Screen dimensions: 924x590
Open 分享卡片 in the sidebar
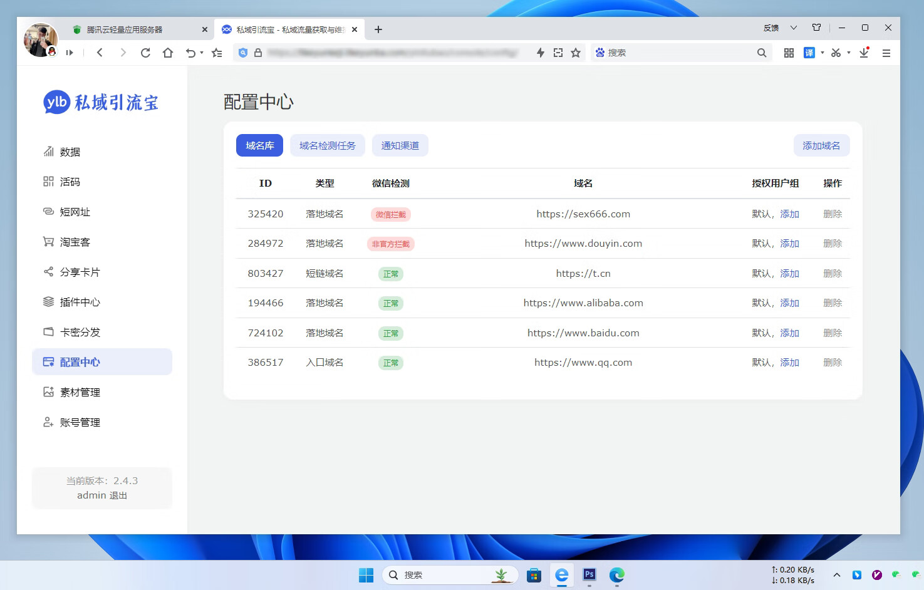click(x=78, y=272)
